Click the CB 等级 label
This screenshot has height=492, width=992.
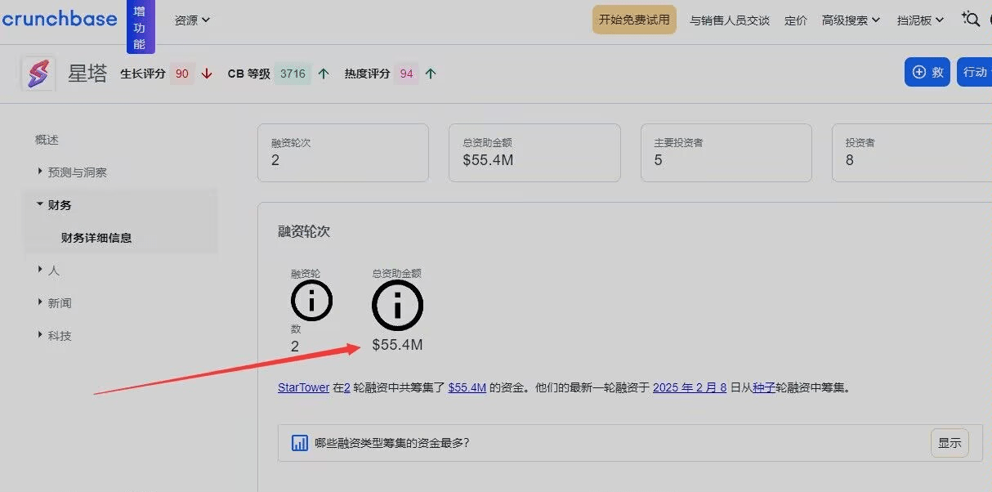point(248,74)
